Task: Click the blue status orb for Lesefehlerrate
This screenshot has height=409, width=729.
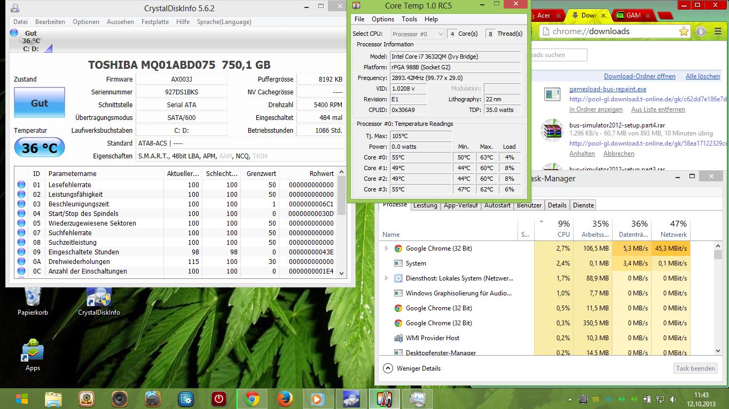Action: tap(21, 185)
